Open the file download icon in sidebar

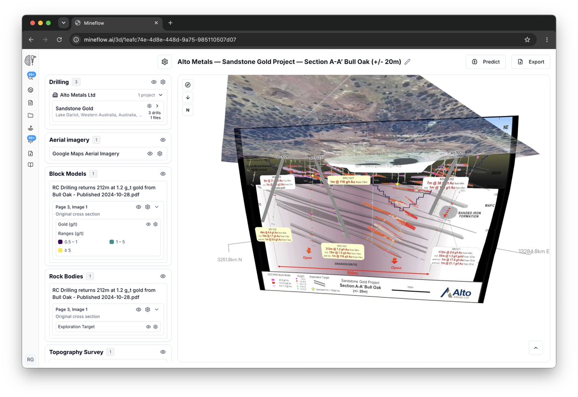(x=30, y=154)
